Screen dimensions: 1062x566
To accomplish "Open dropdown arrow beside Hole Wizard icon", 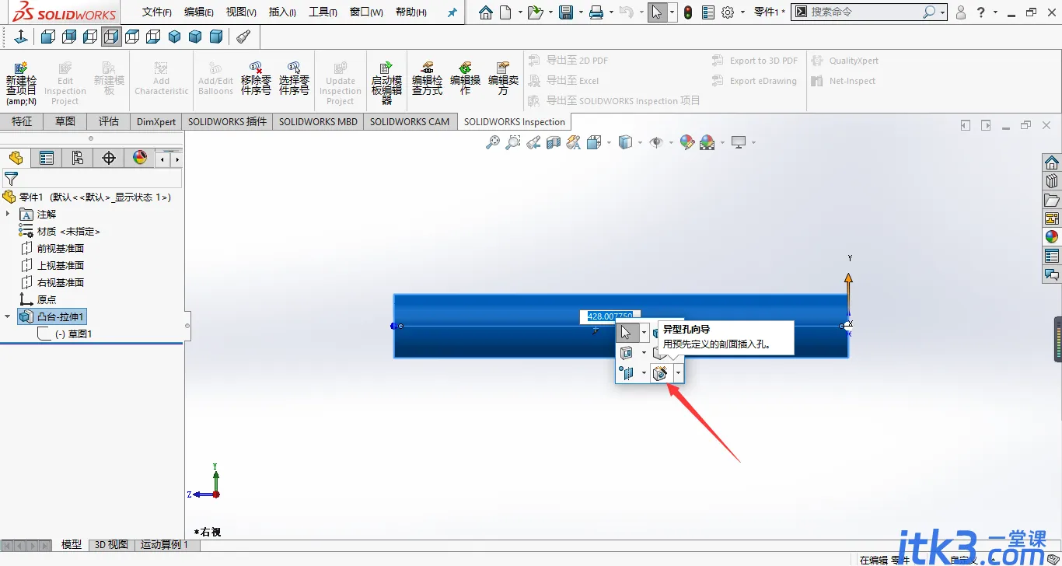I will [x=679, y=374].
